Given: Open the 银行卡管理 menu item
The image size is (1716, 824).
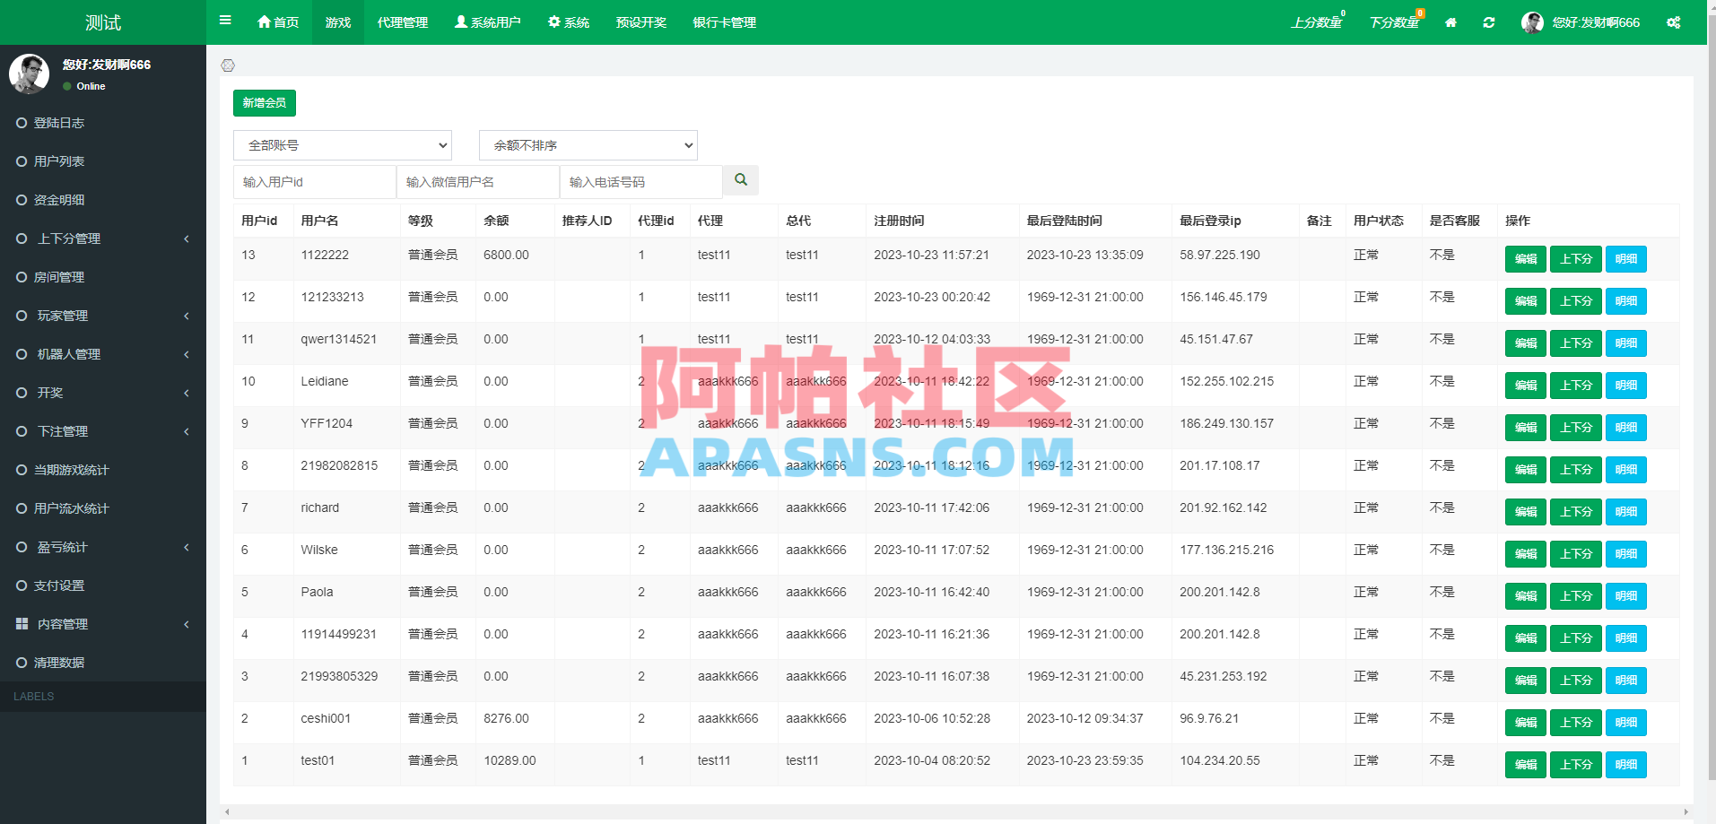Looking at the screenshot, I should [723, 22].
